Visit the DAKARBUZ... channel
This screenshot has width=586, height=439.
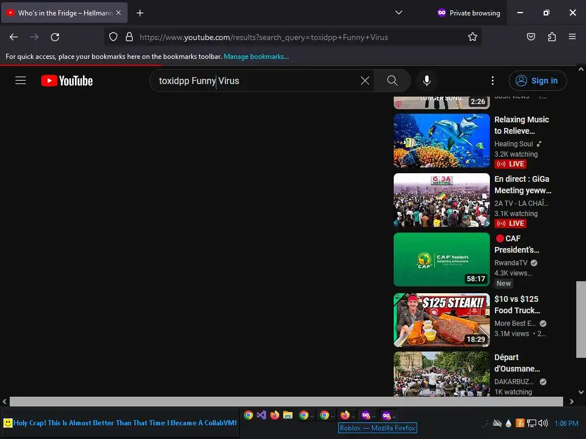point(514,381)
